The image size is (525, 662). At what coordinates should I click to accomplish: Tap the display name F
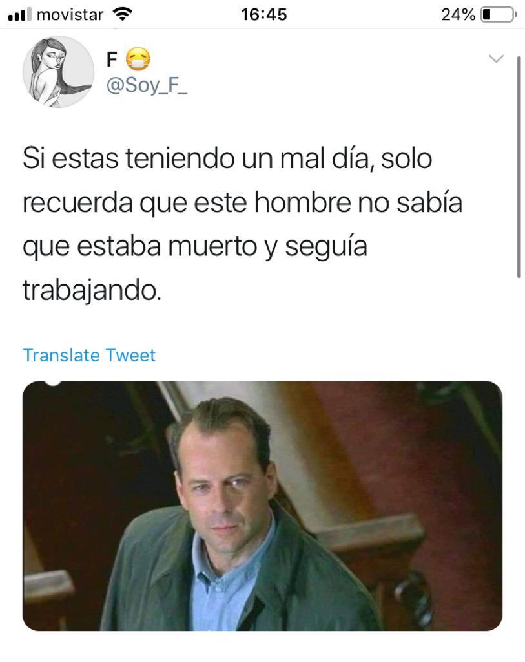[112, 59]
